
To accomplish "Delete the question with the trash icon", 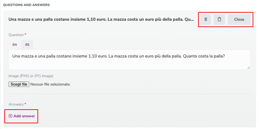I will pos(219,19).
